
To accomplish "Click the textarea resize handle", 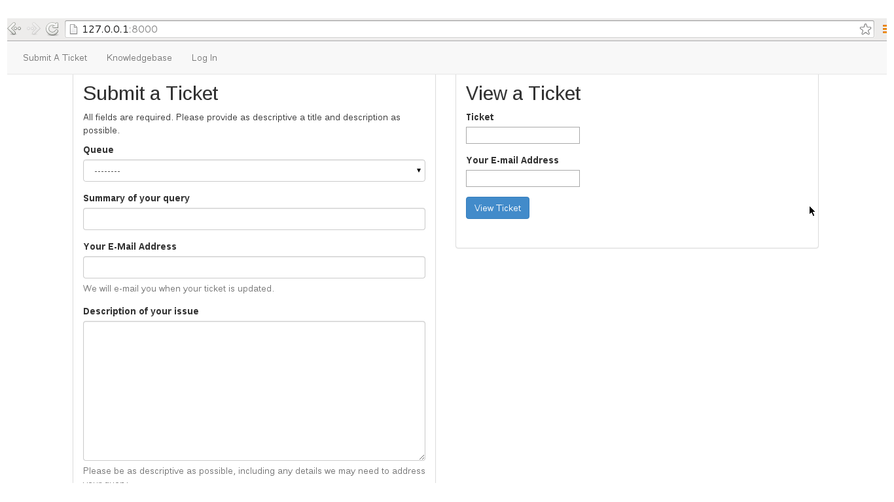I will coord(422,456).
